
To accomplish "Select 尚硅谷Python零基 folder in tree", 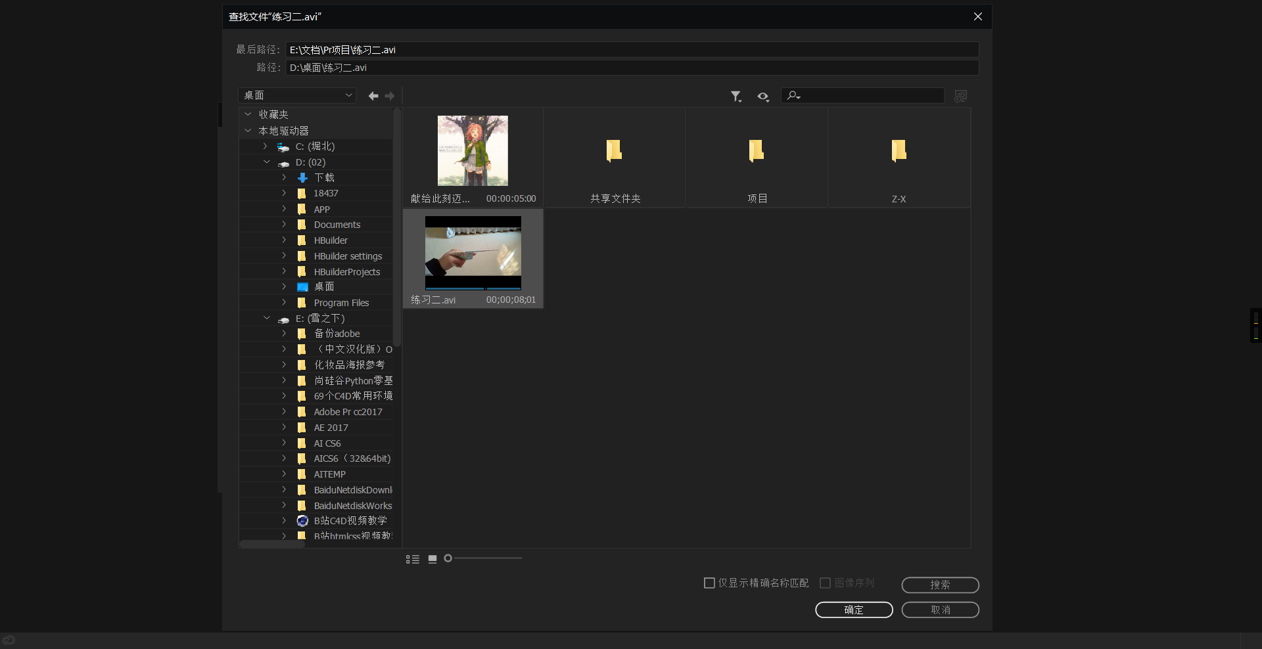I will coord(353,381).
